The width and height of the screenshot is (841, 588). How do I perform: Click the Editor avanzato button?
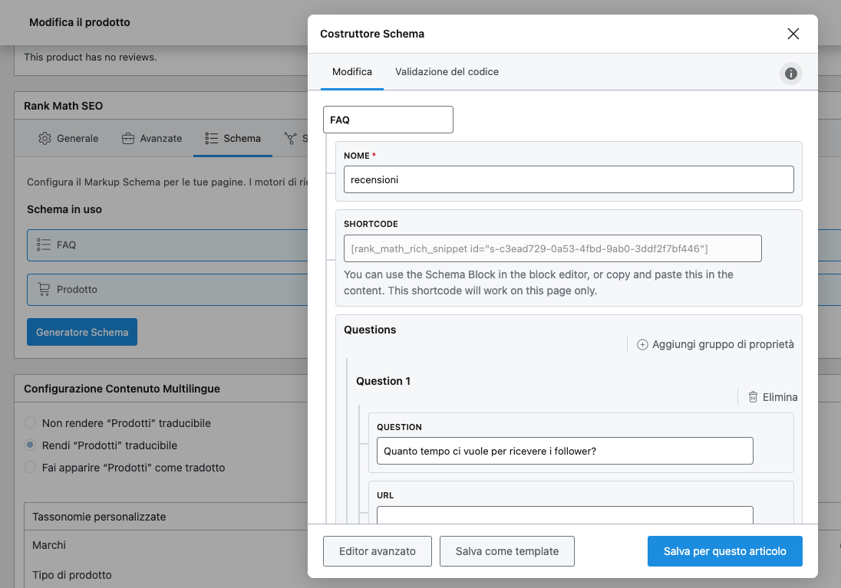point(378,551)
